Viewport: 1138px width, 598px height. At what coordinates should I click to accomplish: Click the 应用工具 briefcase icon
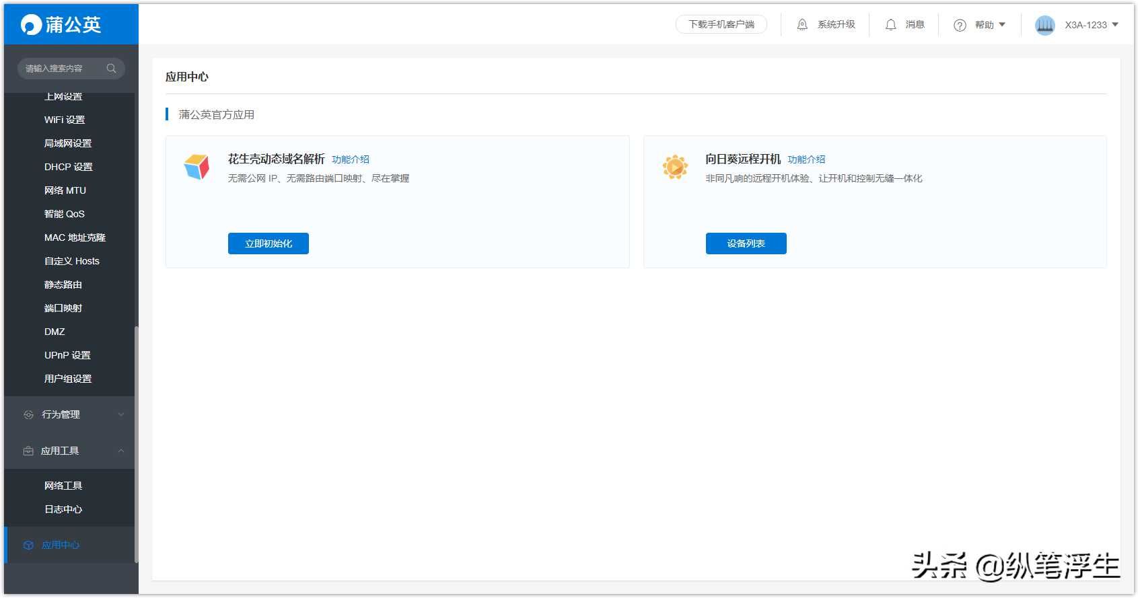(x=28, y=451)
